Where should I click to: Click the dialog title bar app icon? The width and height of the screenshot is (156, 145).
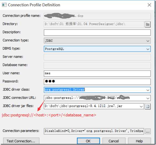[4, 5]
